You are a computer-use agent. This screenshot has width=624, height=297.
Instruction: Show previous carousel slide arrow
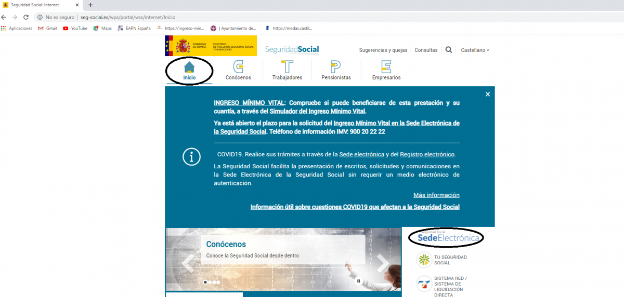(x=187, y=263)
